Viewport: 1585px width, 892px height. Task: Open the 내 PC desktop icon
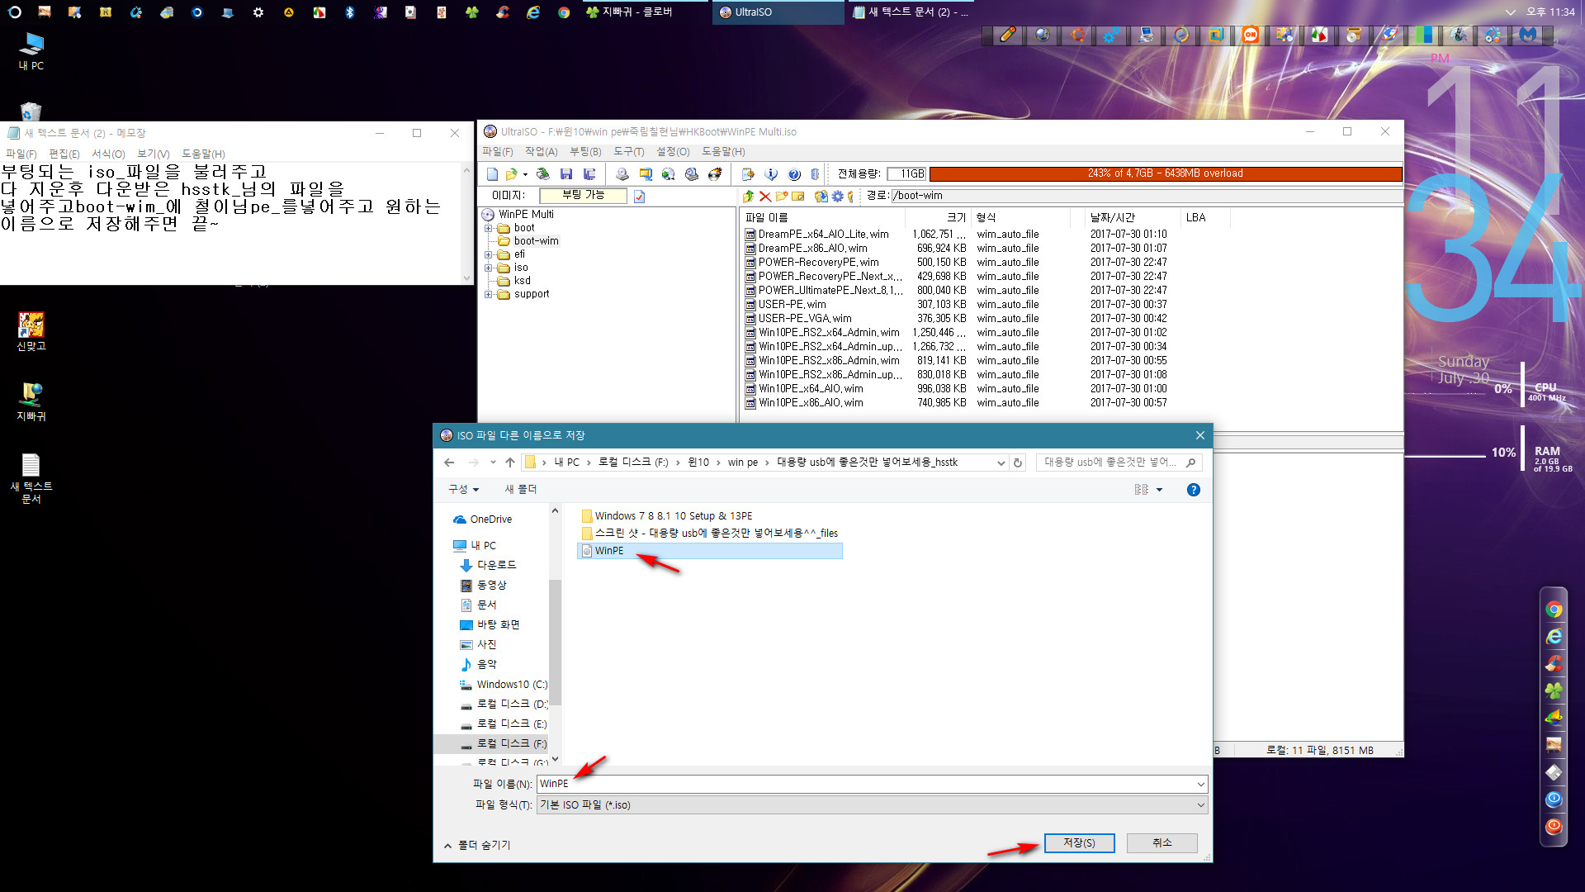31,51
